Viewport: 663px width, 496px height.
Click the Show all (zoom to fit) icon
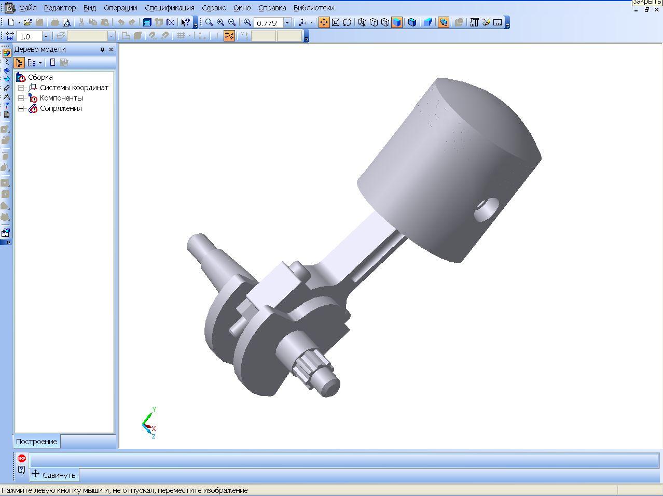[x=336, y=22]
